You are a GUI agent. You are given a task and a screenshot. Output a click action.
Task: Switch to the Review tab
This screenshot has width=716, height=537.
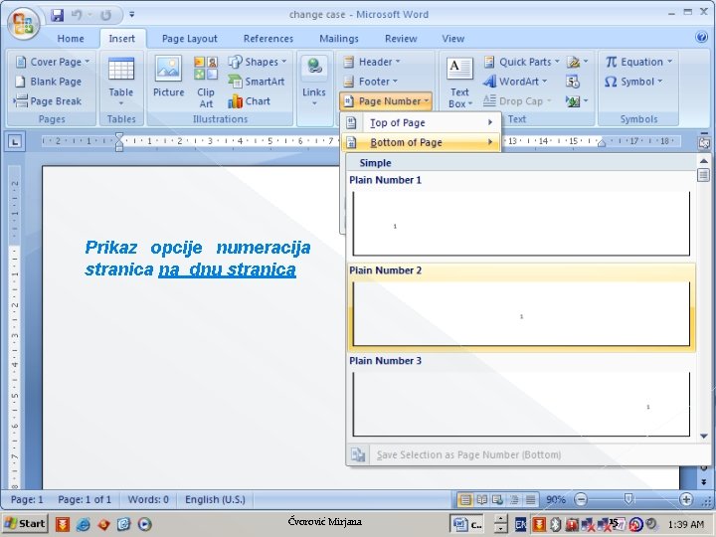[x=401, y=39]
